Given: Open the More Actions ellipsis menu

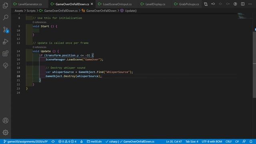Looking at the screenshot, I should (x=250, y=4).
